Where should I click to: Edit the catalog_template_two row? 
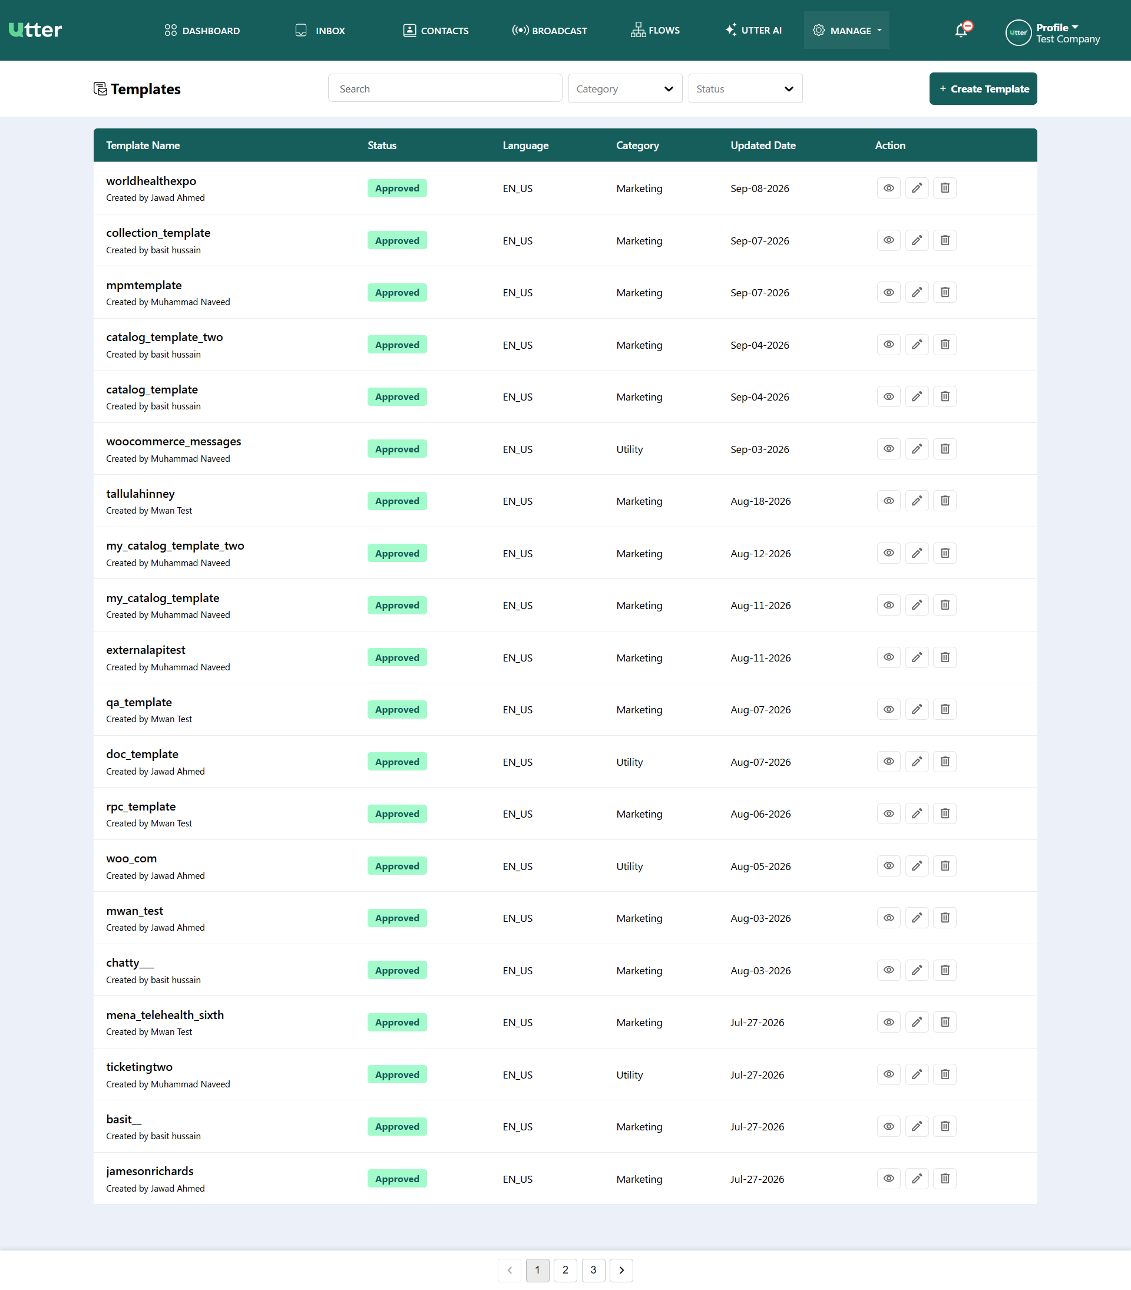tap(917, 345)
